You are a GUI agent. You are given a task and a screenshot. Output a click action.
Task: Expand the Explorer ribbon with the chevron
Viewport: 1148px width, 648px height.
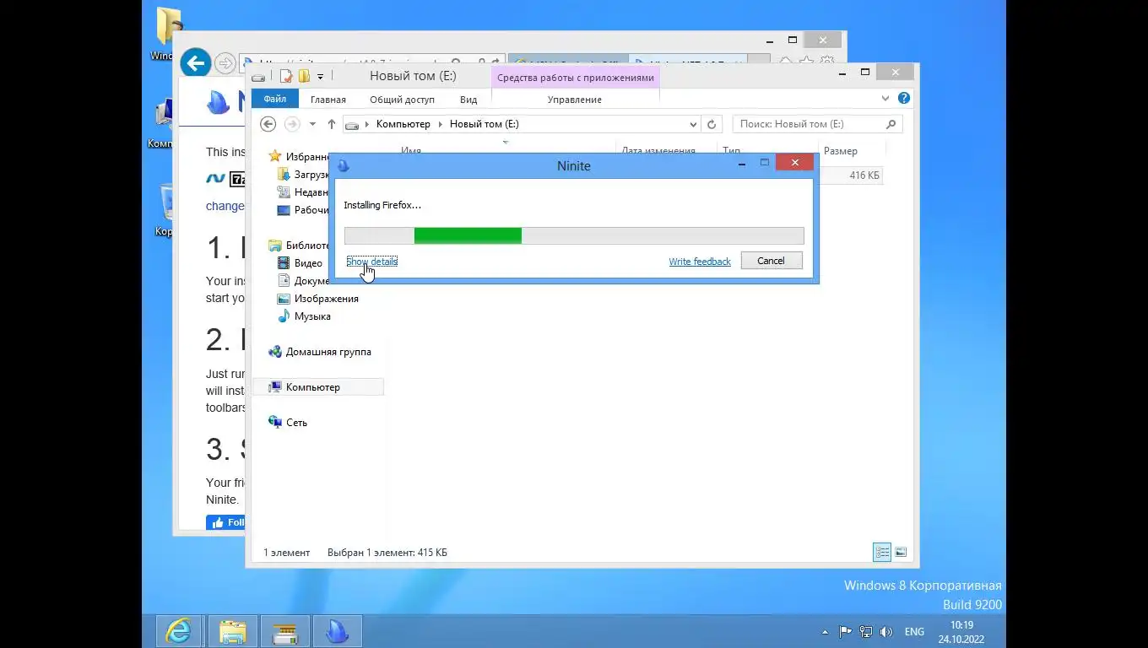click(x=885, y=99)
